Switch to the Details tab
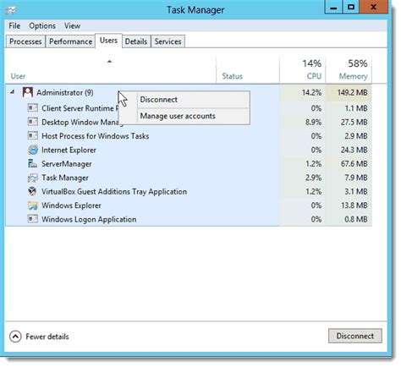The height and width of the screenshot is (367, 401). (x=136, y=41)
